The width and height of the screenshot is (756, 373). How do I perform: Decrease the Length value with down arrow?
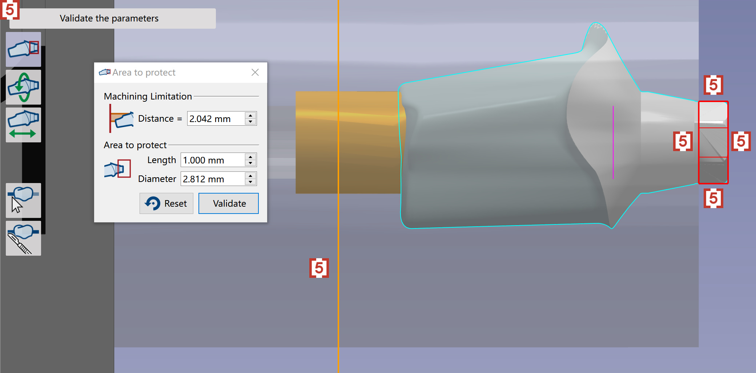(x=250, y=163)
